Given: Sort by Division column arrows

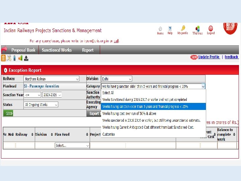Looking at the screenshot, I should [52, 134].
